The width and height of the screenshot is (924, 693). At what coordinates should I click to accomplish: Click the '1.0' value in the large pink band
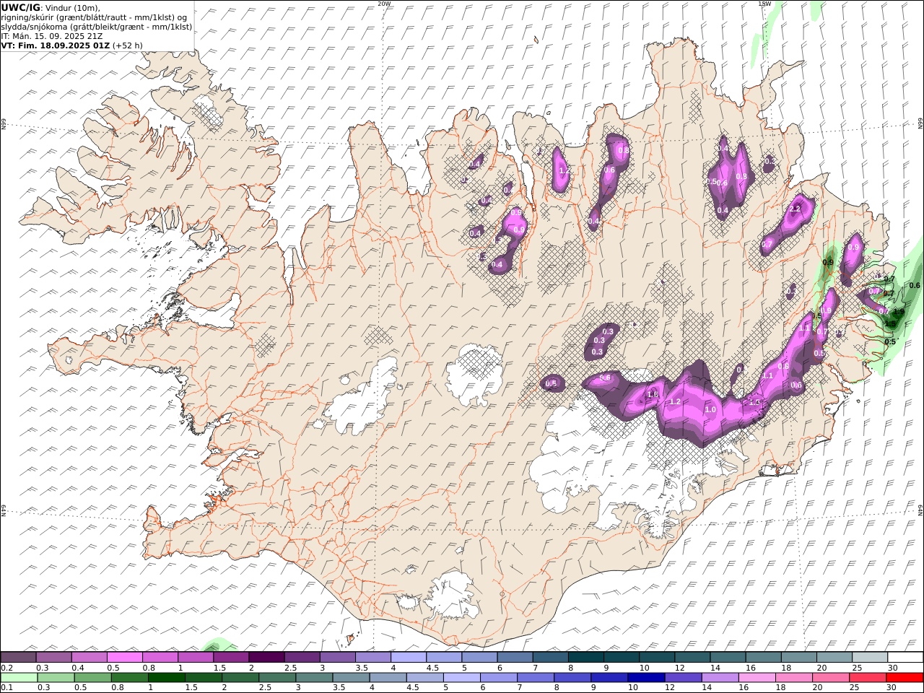[x=710, y=410]
